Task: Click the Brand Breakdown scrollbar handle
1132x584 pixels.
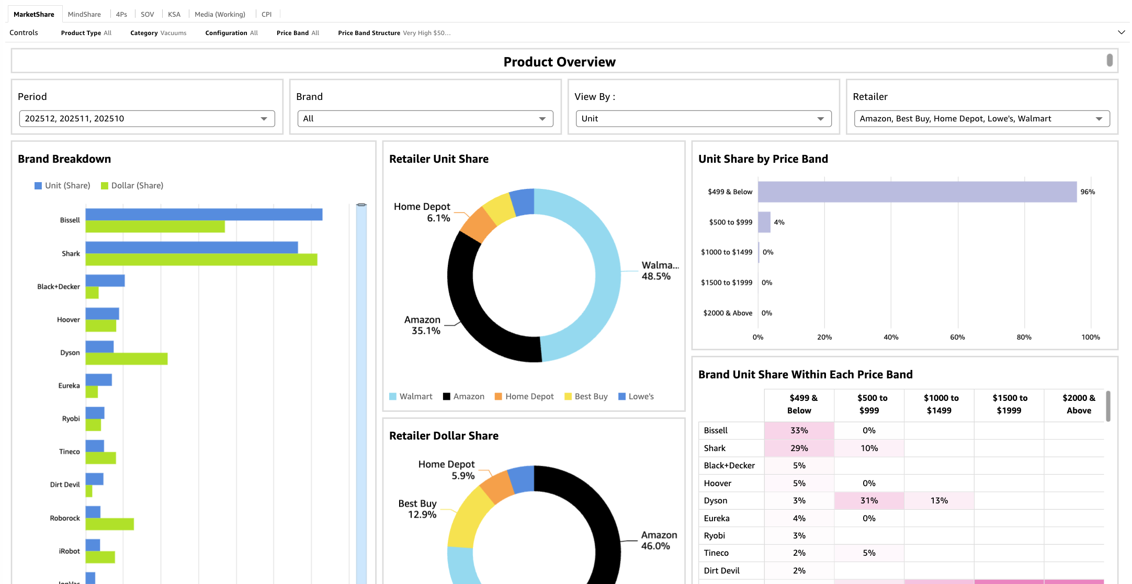Action: point(361,205)
